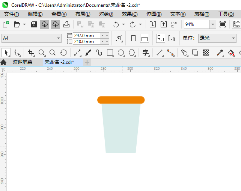Click the Copy icon
The height and width of the screenshot is (191, 241).
(91, 24)
